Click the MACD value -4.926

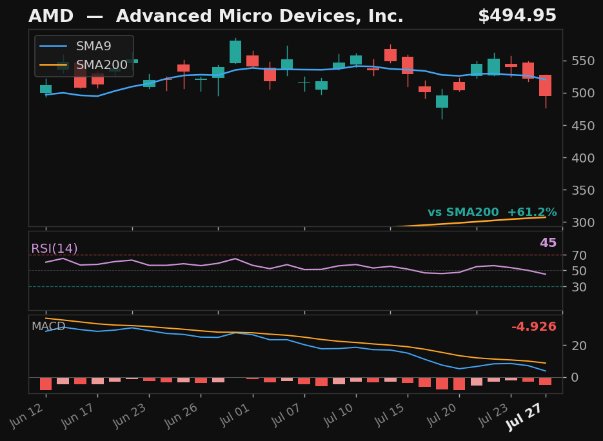534,326
